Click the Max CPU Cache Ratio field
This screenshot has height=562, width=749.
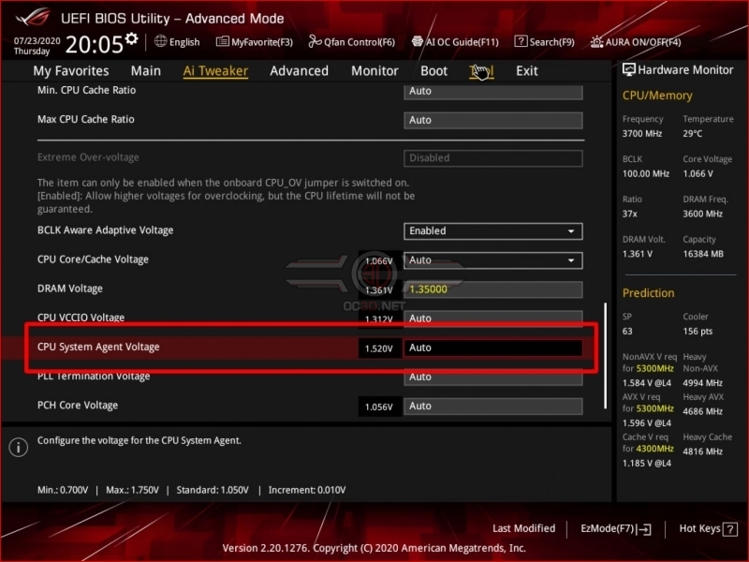pos(493,120)
